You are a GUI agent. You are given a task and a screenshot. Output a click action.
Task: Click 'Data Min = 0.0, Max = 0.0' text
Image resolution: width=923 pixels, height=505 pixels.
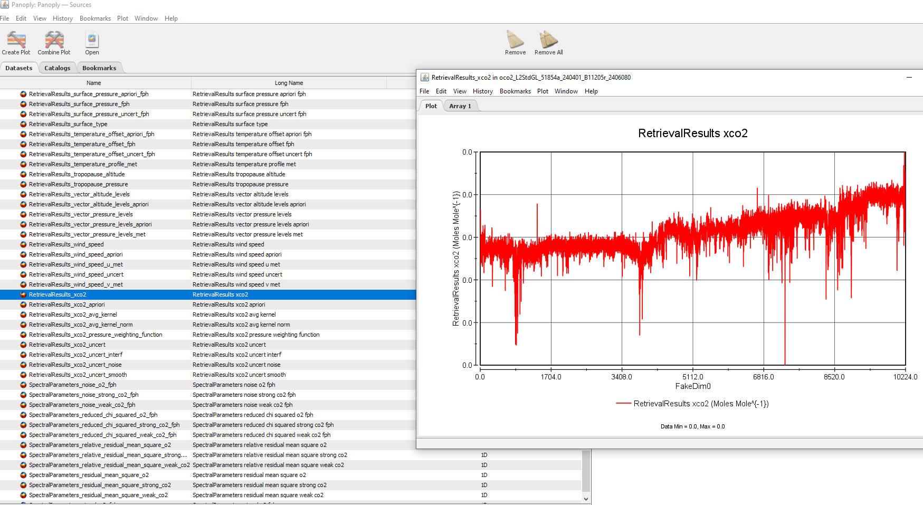pyautogui.click(x=692, y=426)
